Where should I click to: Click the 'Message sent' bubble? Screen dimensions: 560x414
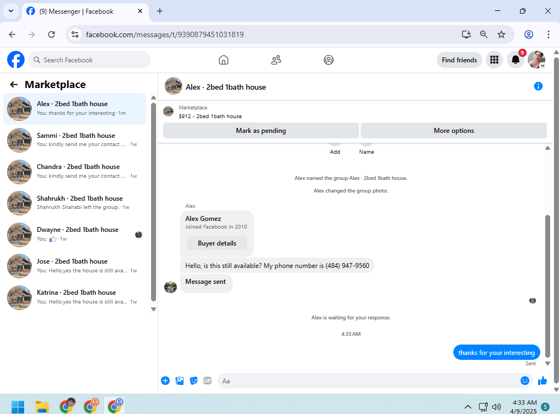click(206, 283)
